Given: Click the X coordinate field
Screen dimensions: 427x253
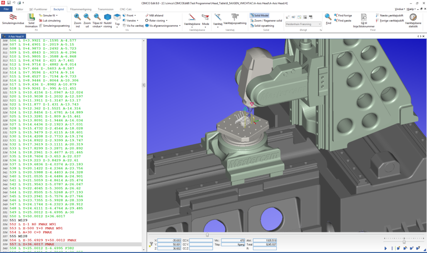Looking at the screenshot, I should coord(169,241).
